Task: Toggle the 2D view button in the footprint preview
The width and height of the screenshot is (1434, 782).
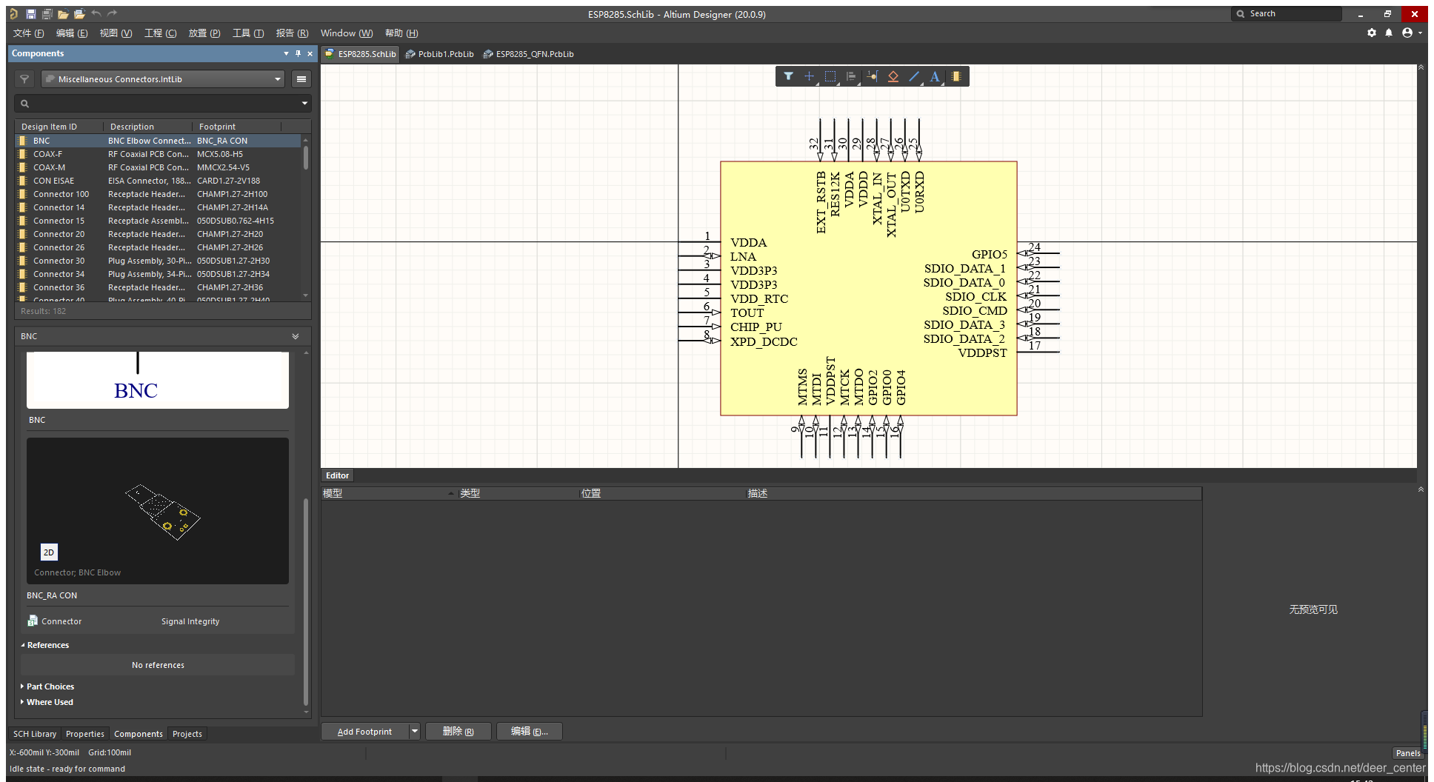Action: [49, 552]
